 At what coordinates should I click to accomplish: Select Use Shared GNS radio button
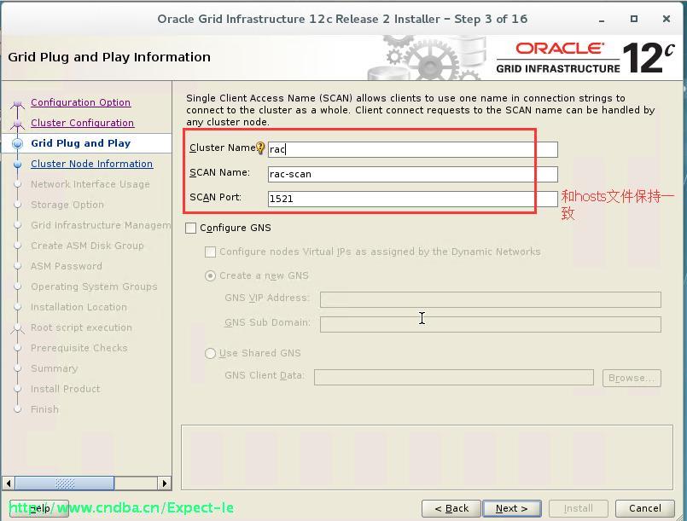click(x=210, y=353)
